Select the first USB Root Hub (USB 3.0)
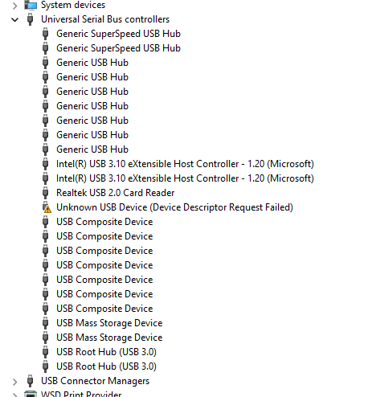Screen dimensions: 372x397 [x=106, y=352]
